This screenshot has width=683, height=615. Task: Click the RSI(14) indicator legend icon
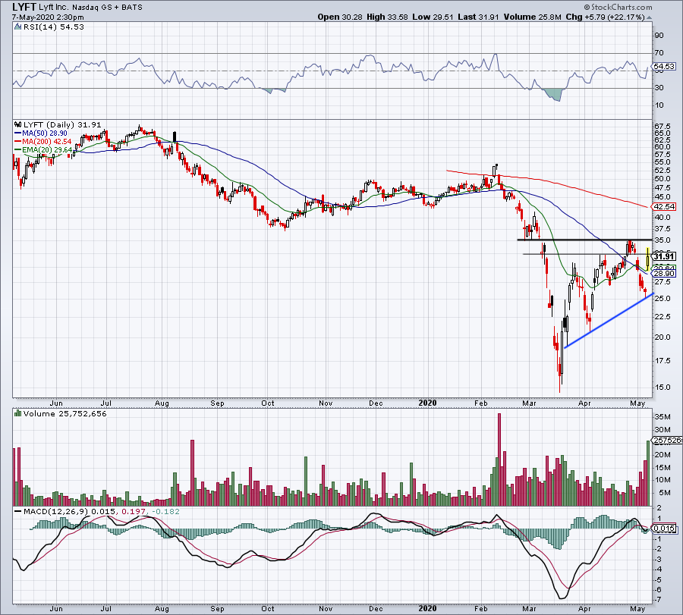17,27
